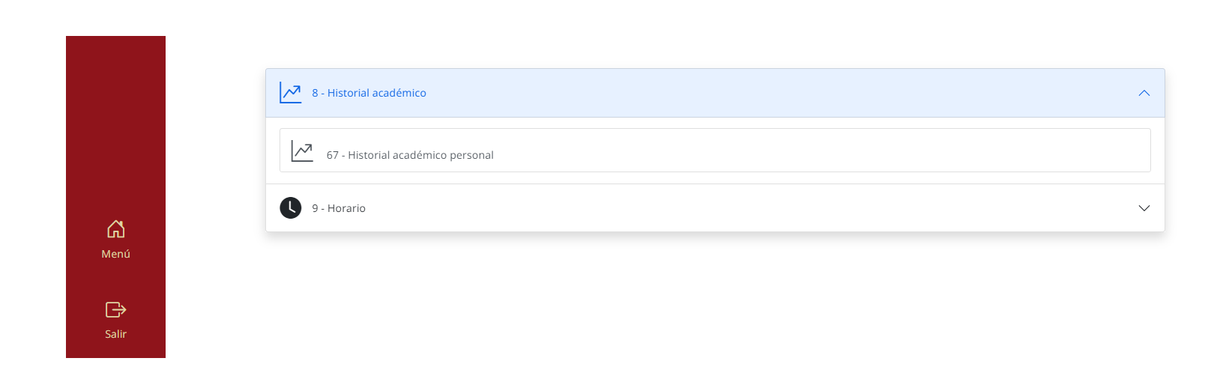This screenshot has width=1223, height=379.
Task: Click the Salir label in the sidebar
Action: [115, 334]
